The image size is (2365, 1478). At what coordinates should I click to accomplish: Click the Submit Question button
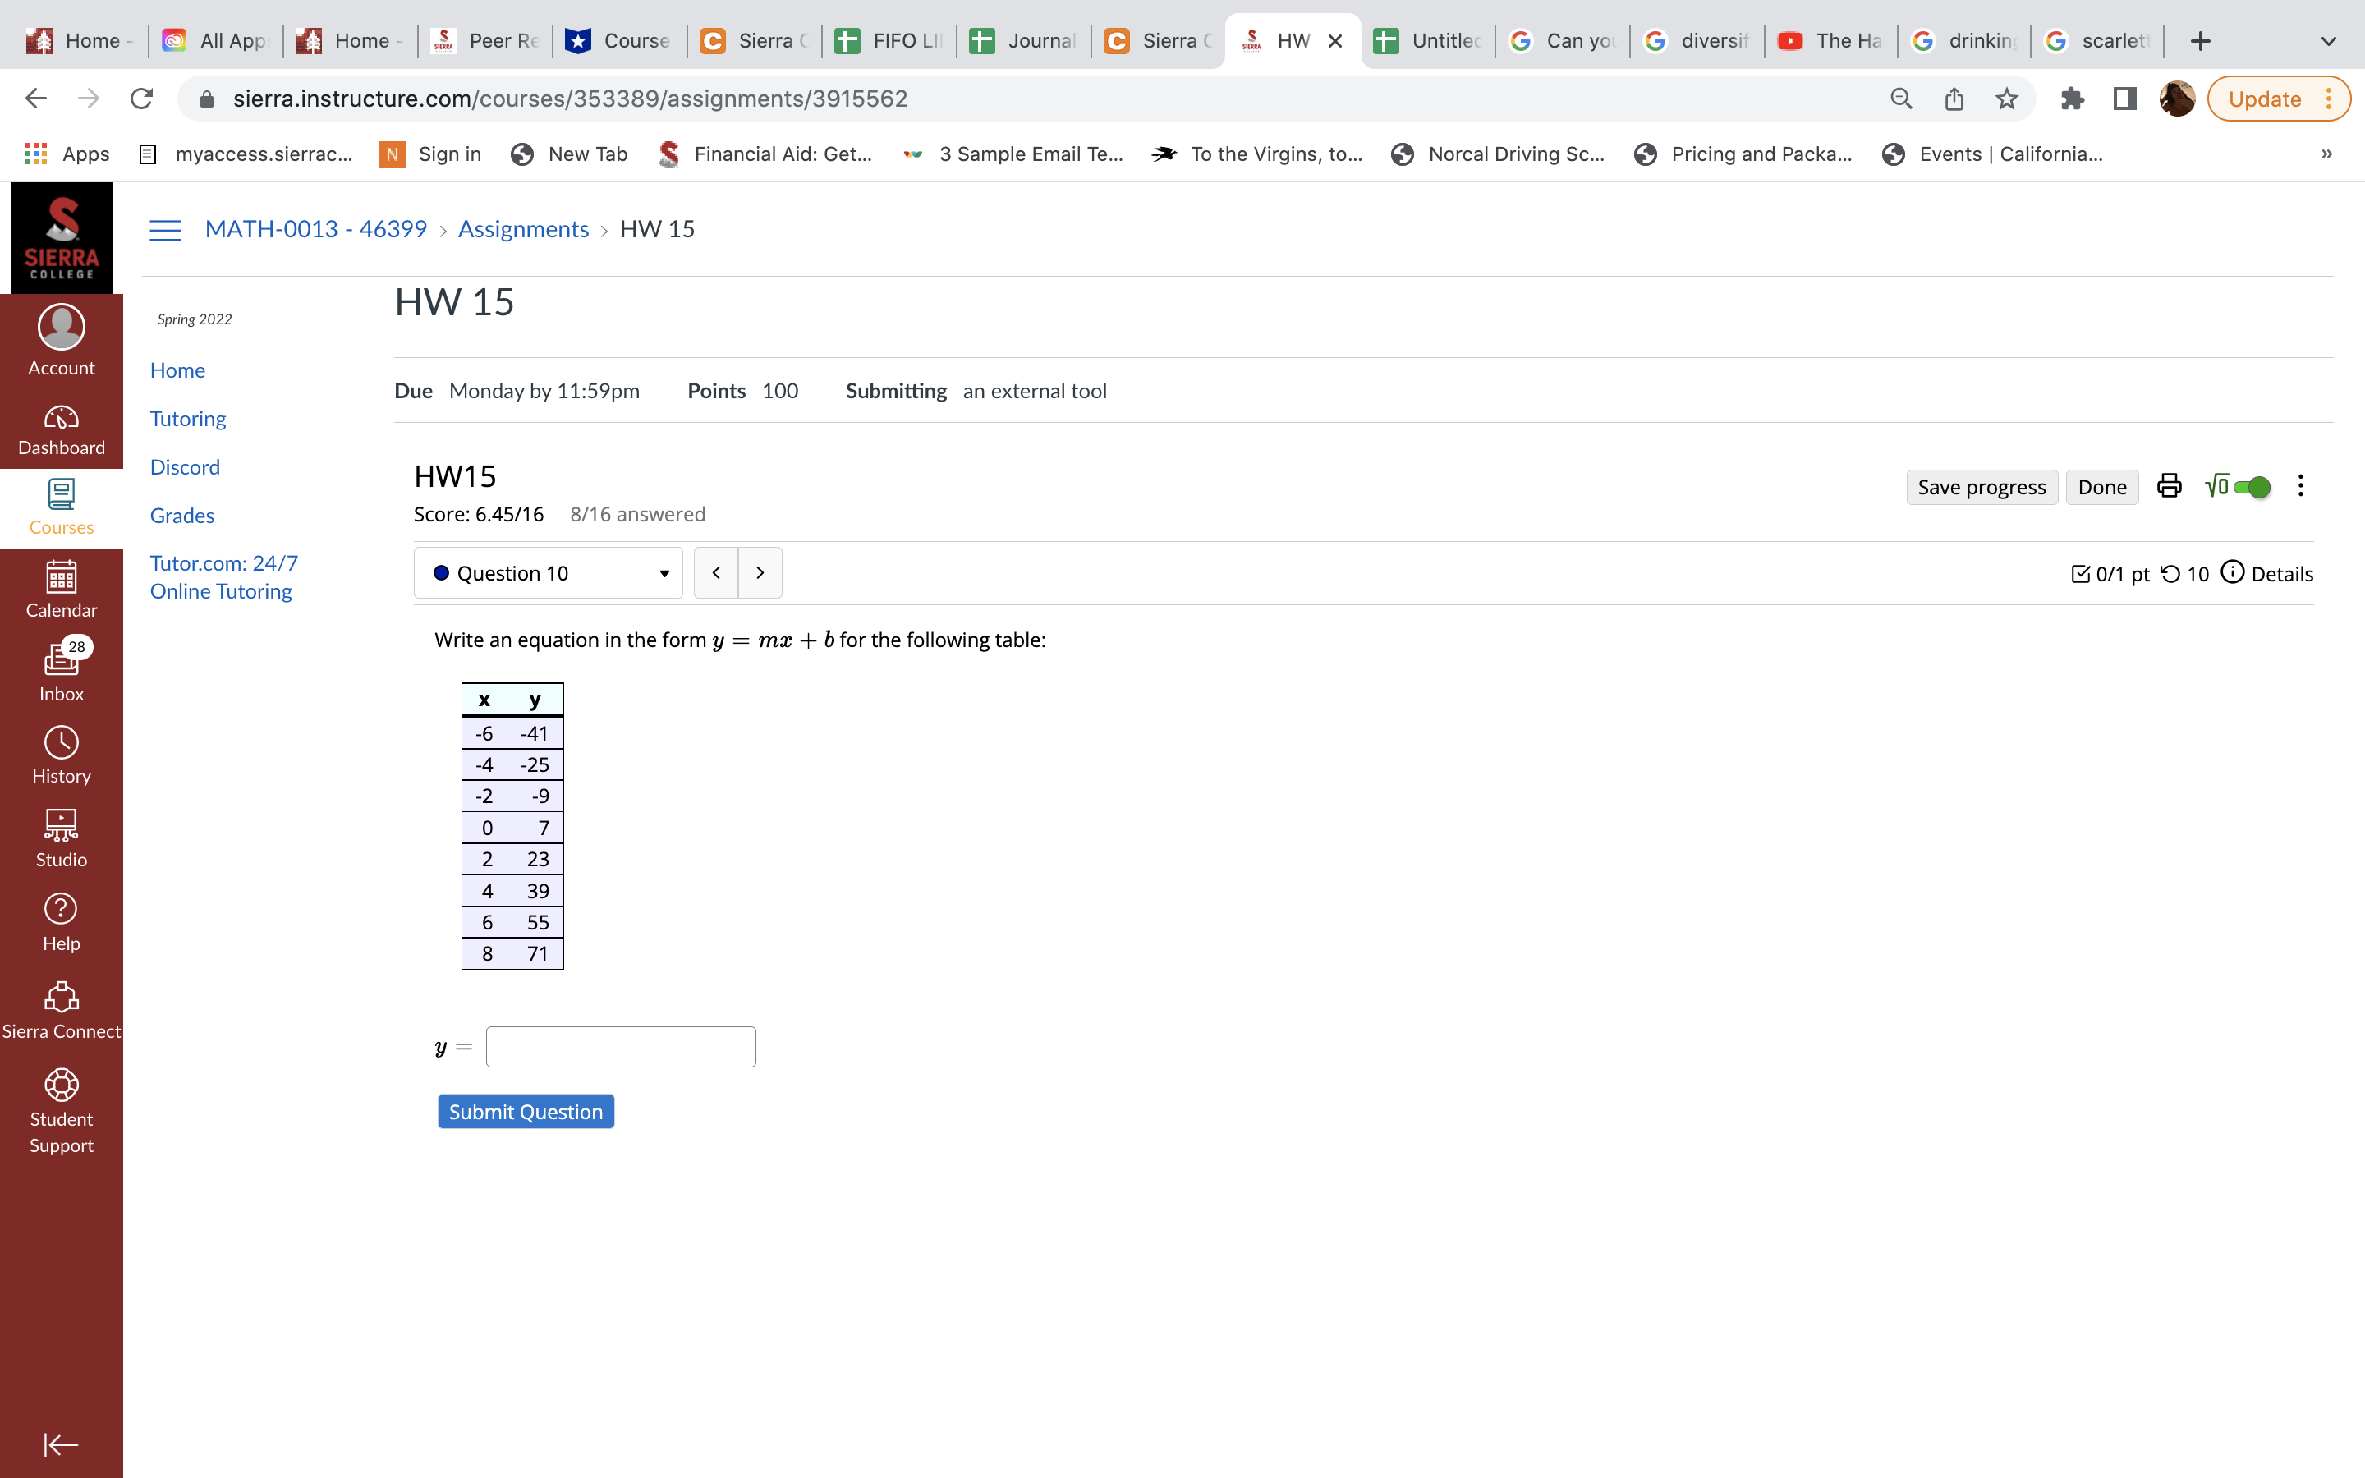click(x=526, y=1112)
